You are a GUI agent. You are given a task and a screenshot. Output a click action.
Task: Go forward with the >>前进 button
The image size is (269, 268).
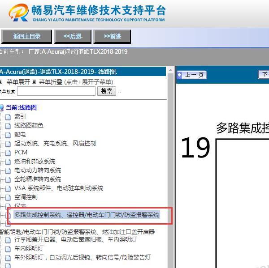tap(112, 37)
